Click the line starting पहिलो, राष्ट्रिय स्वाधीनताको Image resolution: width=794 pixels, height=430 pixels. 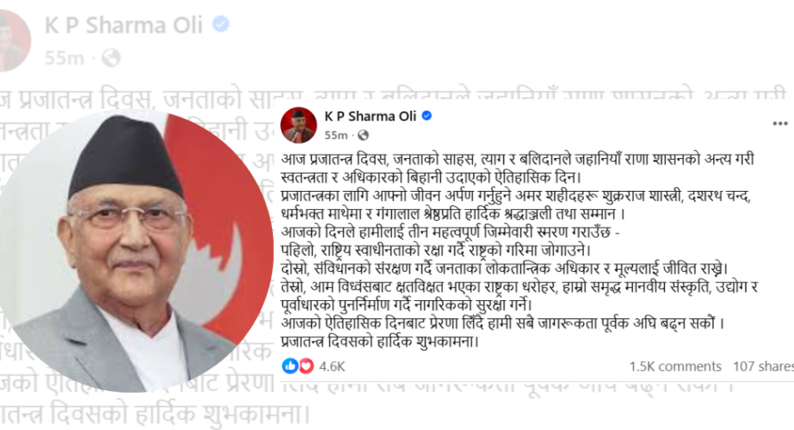tap(436, 251)
